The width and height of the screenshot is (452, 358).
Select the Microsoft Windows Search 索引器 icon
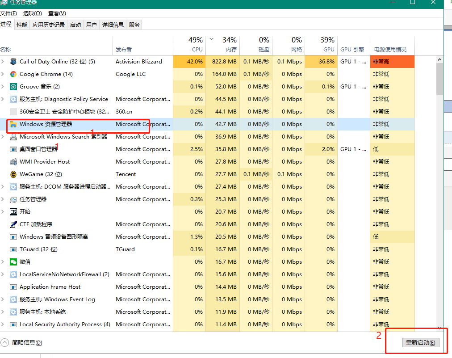(x=13, y=137)
